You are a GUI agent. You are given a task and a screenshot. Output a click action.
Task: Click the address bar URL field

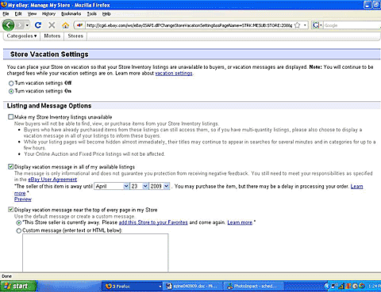point(189,25)
